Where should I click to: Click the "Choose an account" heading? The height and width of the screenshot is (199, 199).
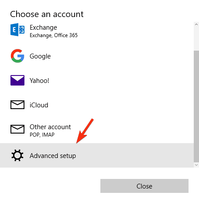tap(47, 14)
